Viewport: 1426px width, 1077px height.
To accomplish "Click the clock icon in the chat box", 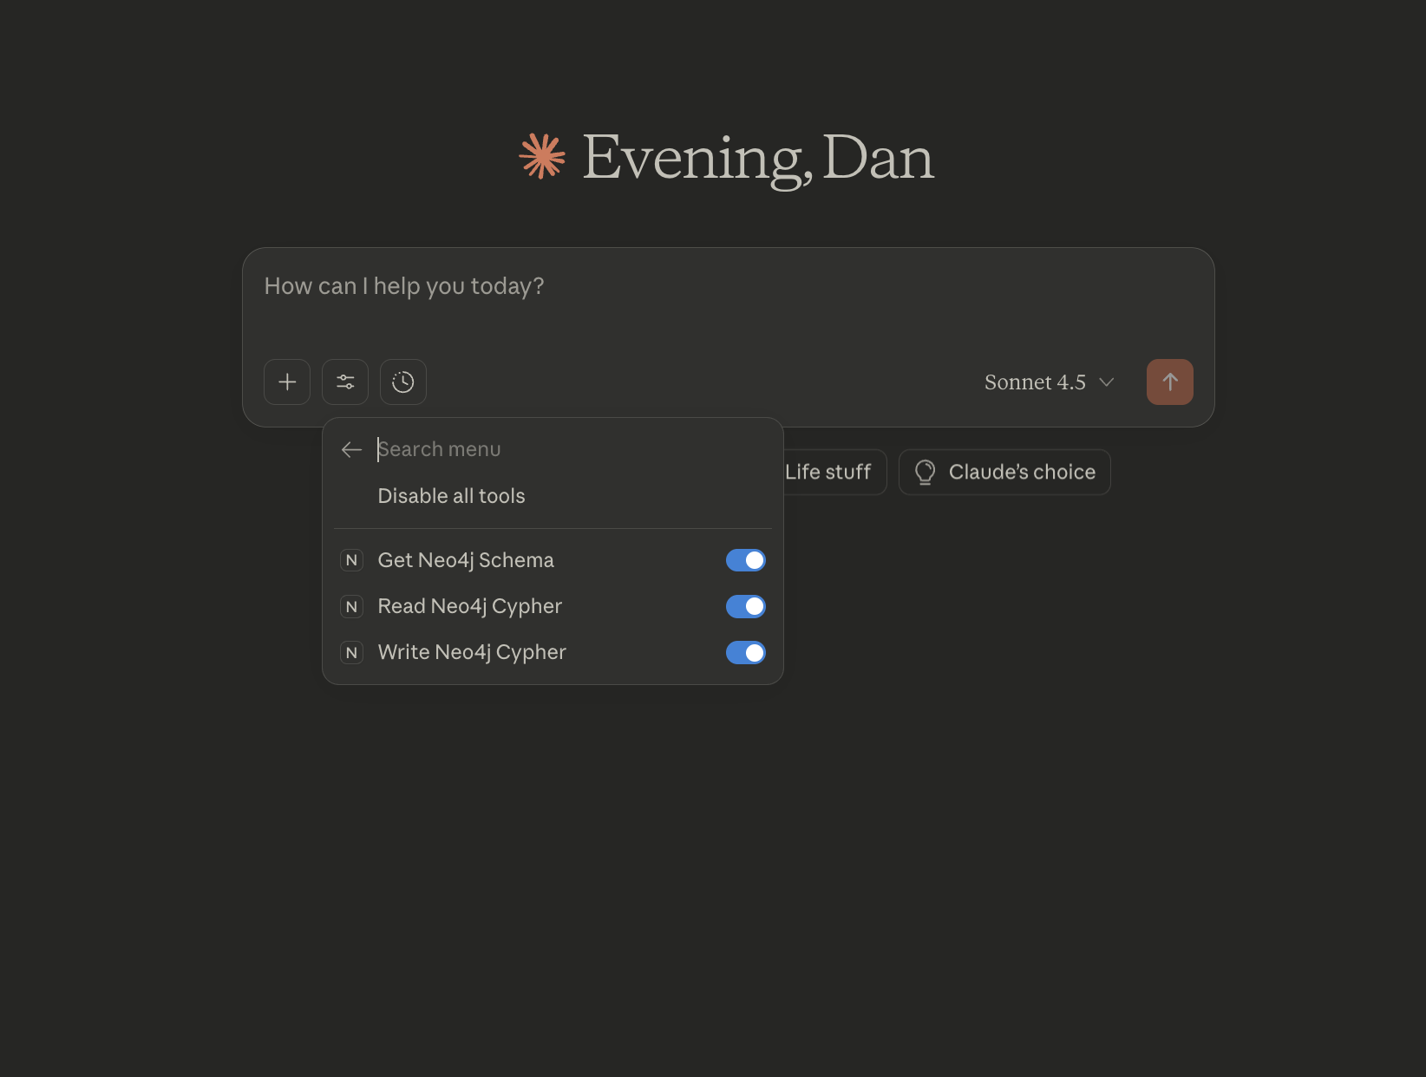I will (403, 382).
